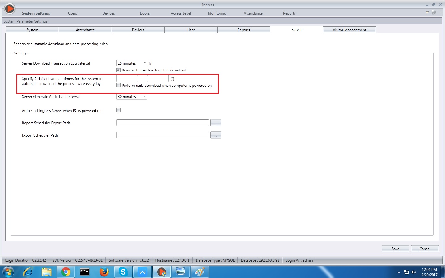Uncheck Remove transaction log after download
This screenshot has width=445, height=278.
118,70
